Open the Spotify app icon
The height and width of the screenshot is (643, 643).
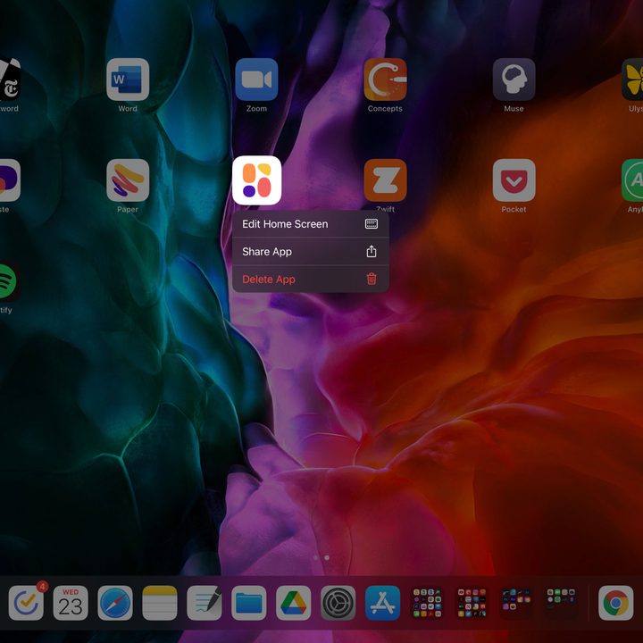point(8,281)
